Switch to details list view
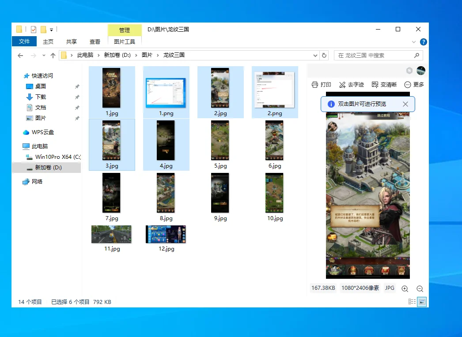The image size is (462, 337). click(x=412, y=302)
